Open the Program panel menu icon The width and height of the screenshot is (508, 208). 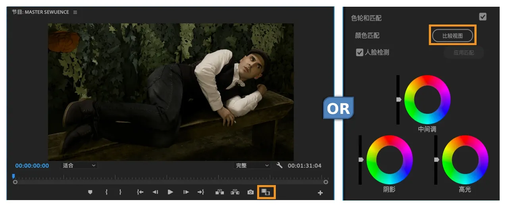(75, 12)
